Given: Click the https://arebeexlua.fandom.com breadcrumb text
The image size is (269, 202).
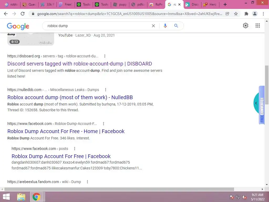Looking at the screenshot, I should 33,182.
